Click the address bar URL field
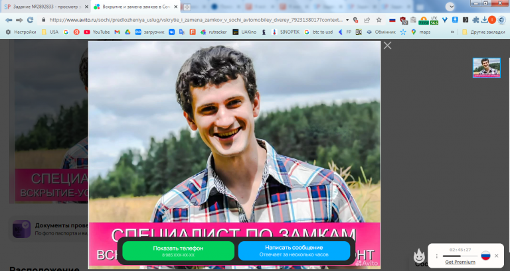The width and height of the screenshot is (510, 271). pos(195,20)
